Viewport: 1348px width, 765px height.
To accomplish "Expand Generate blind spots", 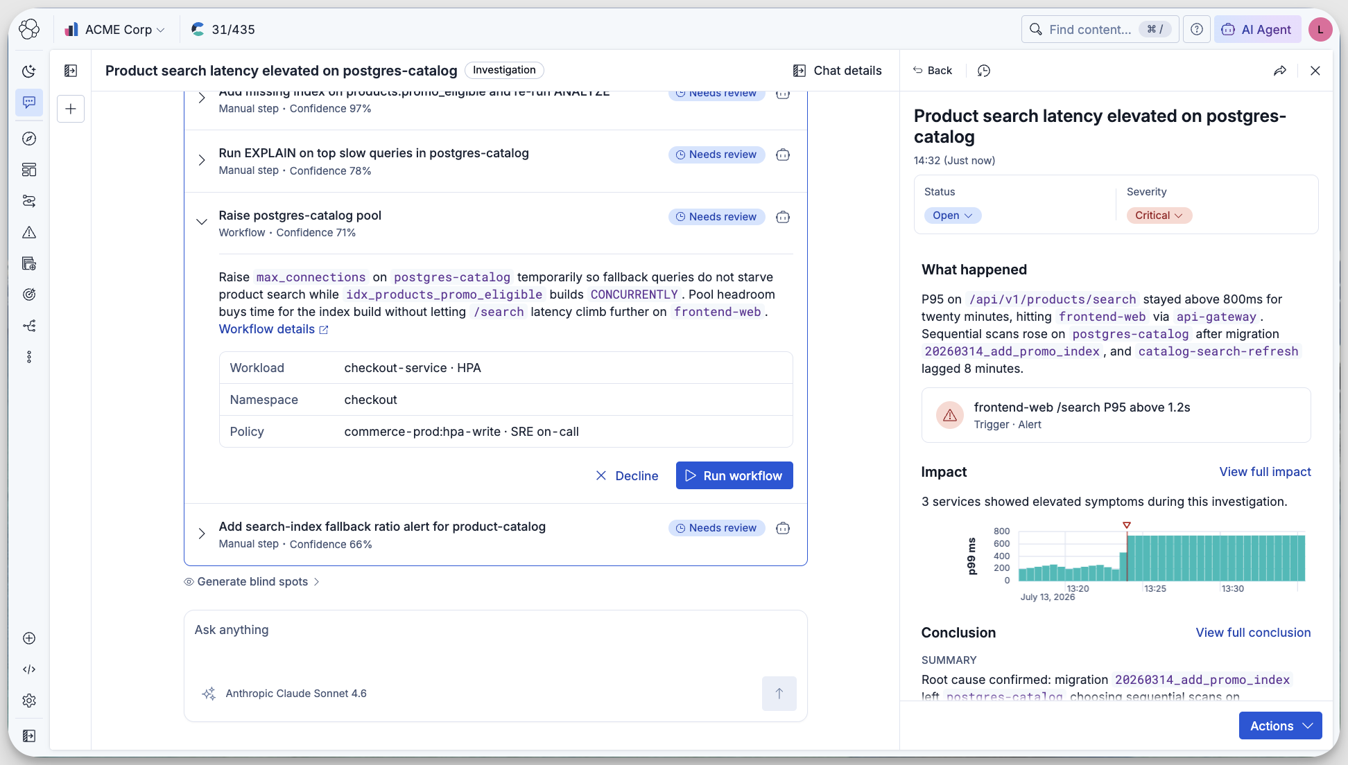I will pos(252,581).
